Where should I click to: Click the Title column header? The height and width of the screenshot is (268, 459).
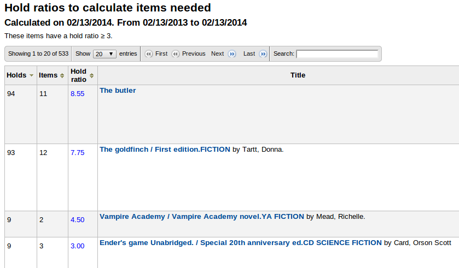(298, 75)
